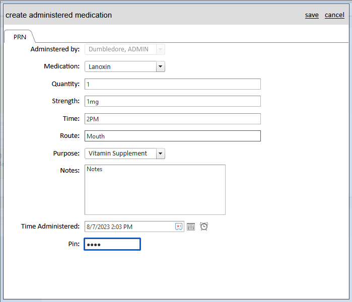The width and height of the screenshot is (352, 302).
Task: Expand the Medication dropdown arrow
Action: (x=161, y=66)
